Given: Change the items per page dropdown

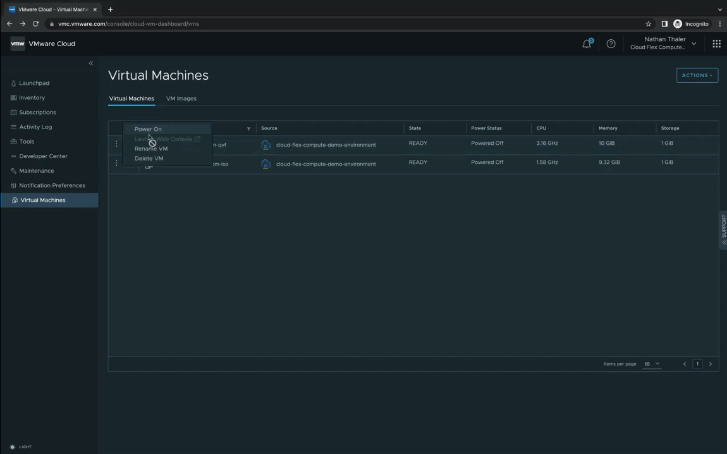Looking at the screenshot, I should (x=651, y=364).
